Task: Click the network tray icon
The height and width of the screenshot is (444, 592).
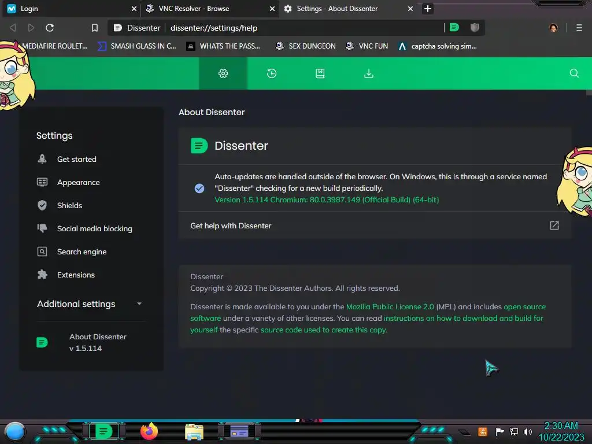Action: pyautogui.click(x=514, y=431)
